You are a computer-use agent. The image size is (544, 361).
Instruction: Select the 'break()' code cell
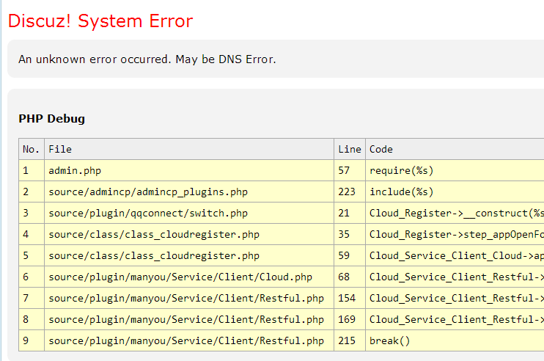455,340
